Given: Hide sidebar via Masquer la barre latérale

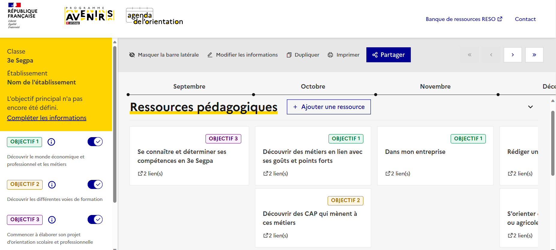Looking at the screenshot, I should (164, 55).
